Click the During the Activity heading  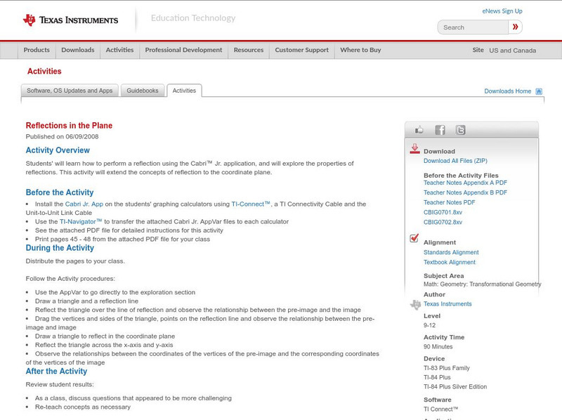60,248
